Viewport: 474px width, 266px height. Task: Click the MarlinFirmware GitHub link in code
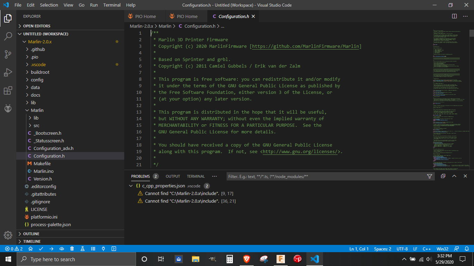(305, 46)
